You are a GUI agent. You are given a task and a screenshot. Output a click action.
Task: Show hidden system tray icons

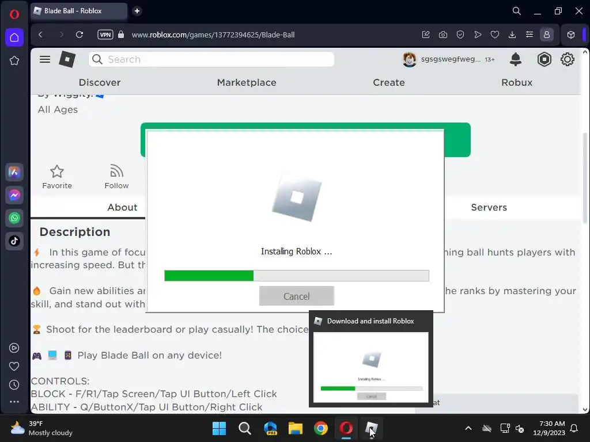[468, 428]
